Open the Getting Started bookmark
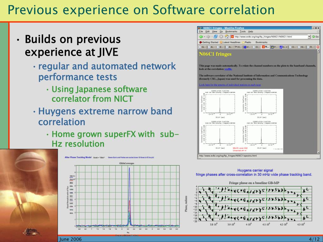 coord(209,42)
